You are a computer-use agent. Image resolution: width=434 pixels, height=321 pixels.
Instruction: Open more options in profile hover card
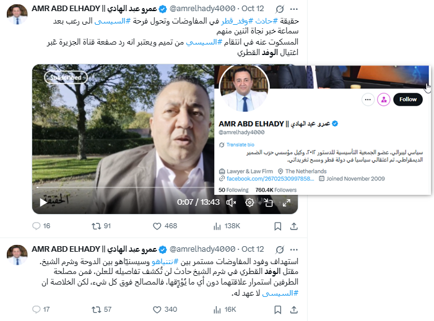pyautogui.click(x=368, y=100)
